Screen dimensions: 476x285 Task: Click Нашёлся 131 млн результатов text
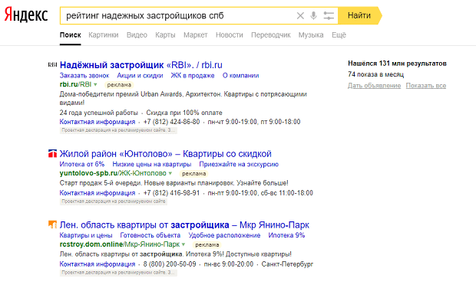[x=397, y=64]
